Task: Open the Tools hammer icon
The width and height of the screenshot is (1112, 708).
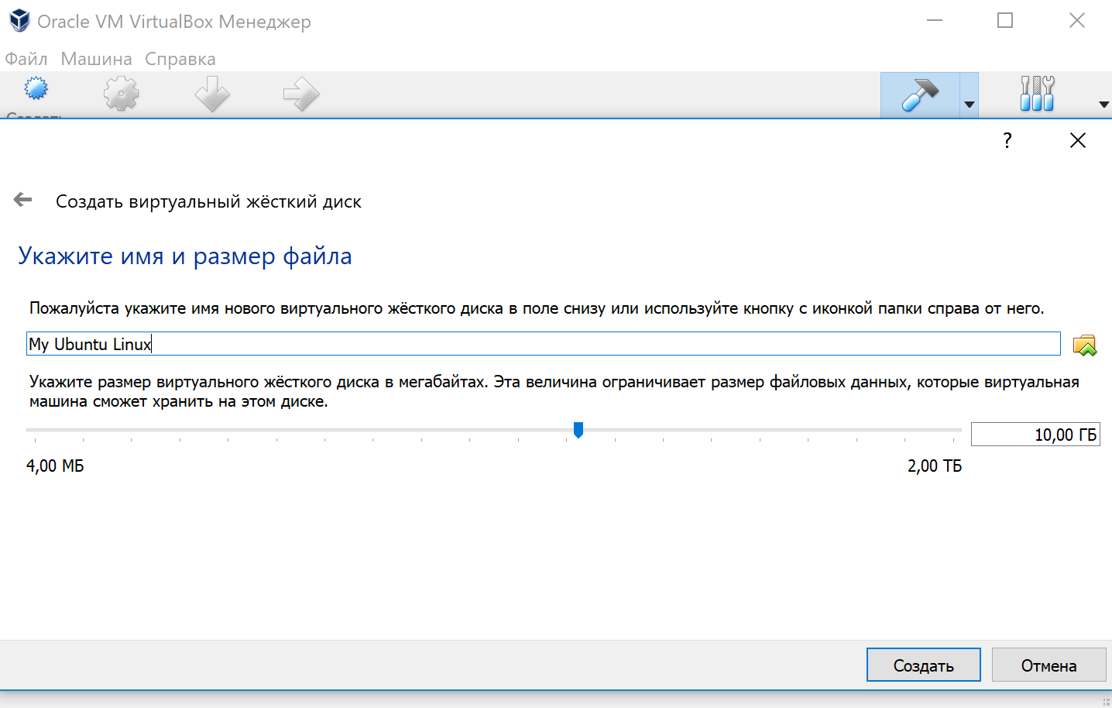Action: 922,93
